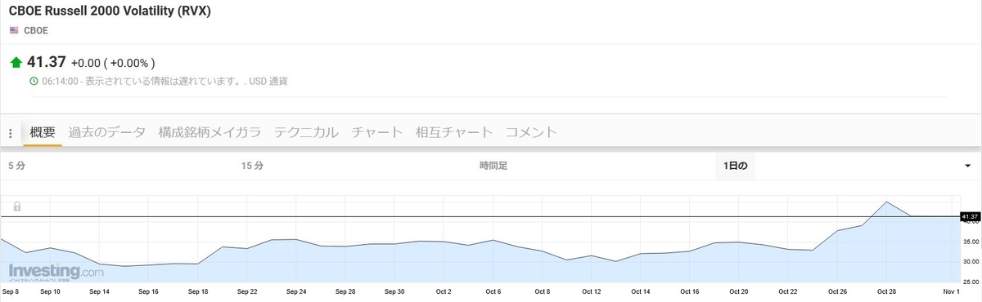Switch to 過去のデータ tab
This screenshot has width=982, height=302.
tap(107, 132)
